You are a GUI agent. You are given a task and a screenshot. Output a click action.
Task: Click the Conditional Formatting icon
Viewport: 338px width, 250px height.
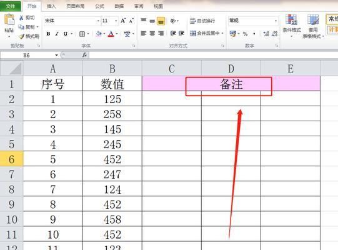click(291, 20)
